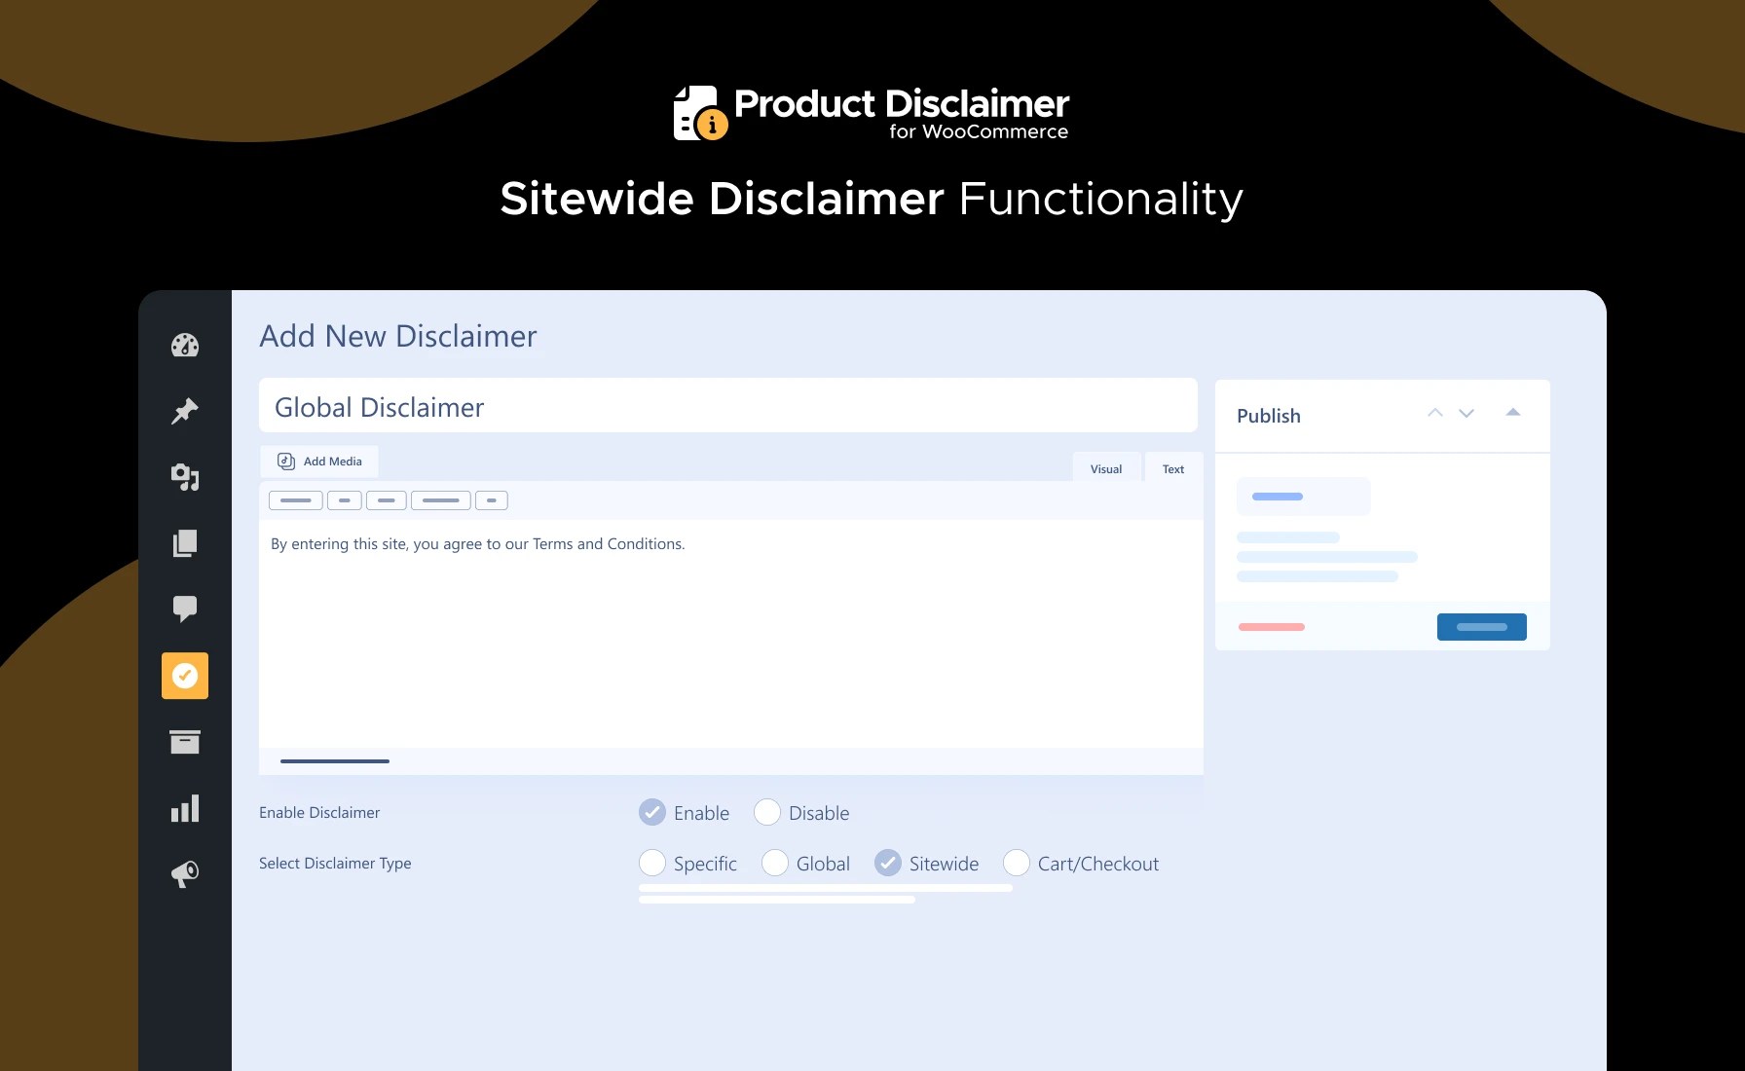Click the 'for WooCommerce' subtitle text
This screenshot has height=1071, width=1745.
pyautogui.click(x=979, y=131)
